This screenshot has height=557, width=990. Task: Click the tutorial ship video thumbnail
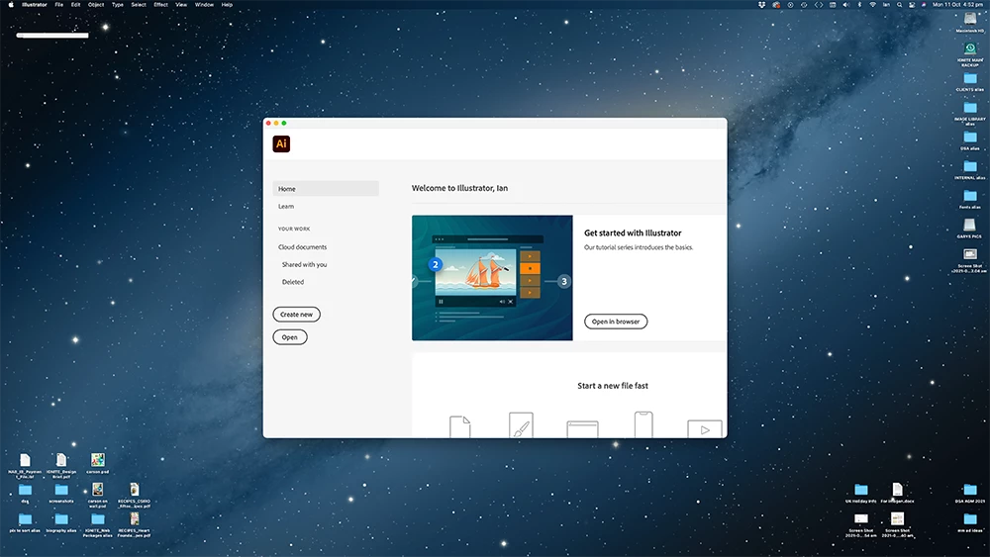492,278
